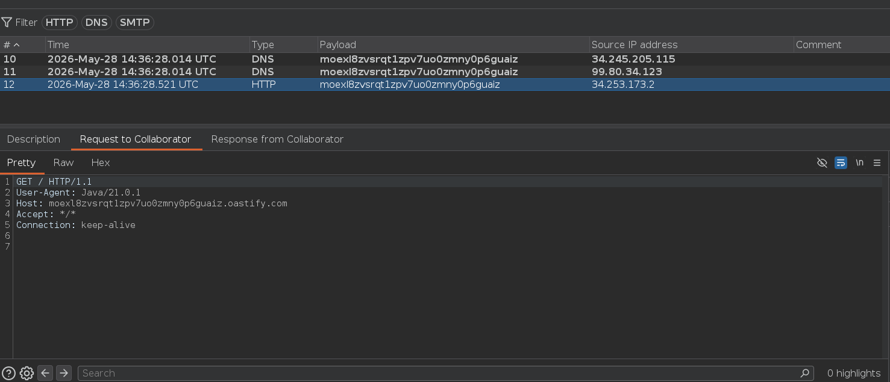Toggle the HTTP filter chip
The image size is (890, 382).
click(60, 22)
